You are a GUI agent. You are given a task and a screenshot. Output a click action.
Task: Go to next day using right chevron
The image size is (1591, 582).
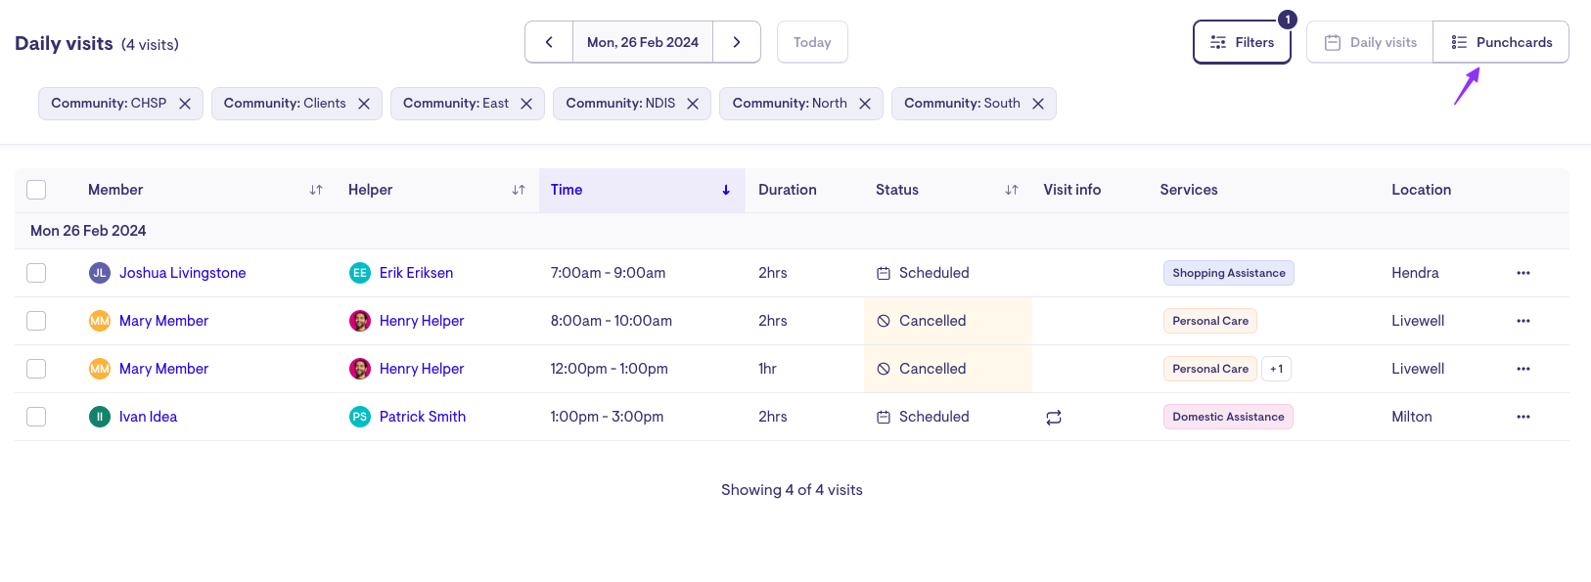point(737,42)
